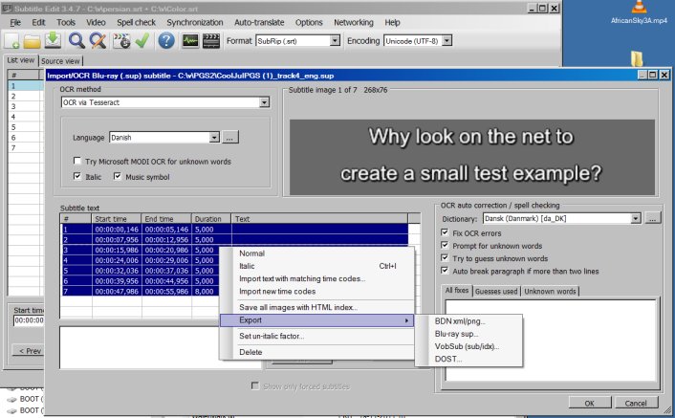Screen dimensions: 675x418
Task: Click the desktop folder icon below AfricanSky3A.mp4
Action: pyautogui.click(x=637, y=58)
